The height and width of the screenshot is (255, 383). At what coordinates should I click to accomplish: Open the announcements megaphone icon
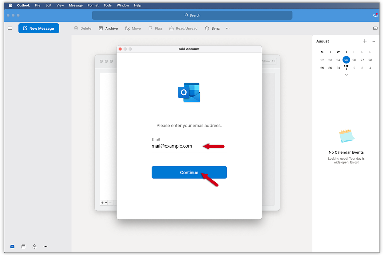(x=375, y=15)
